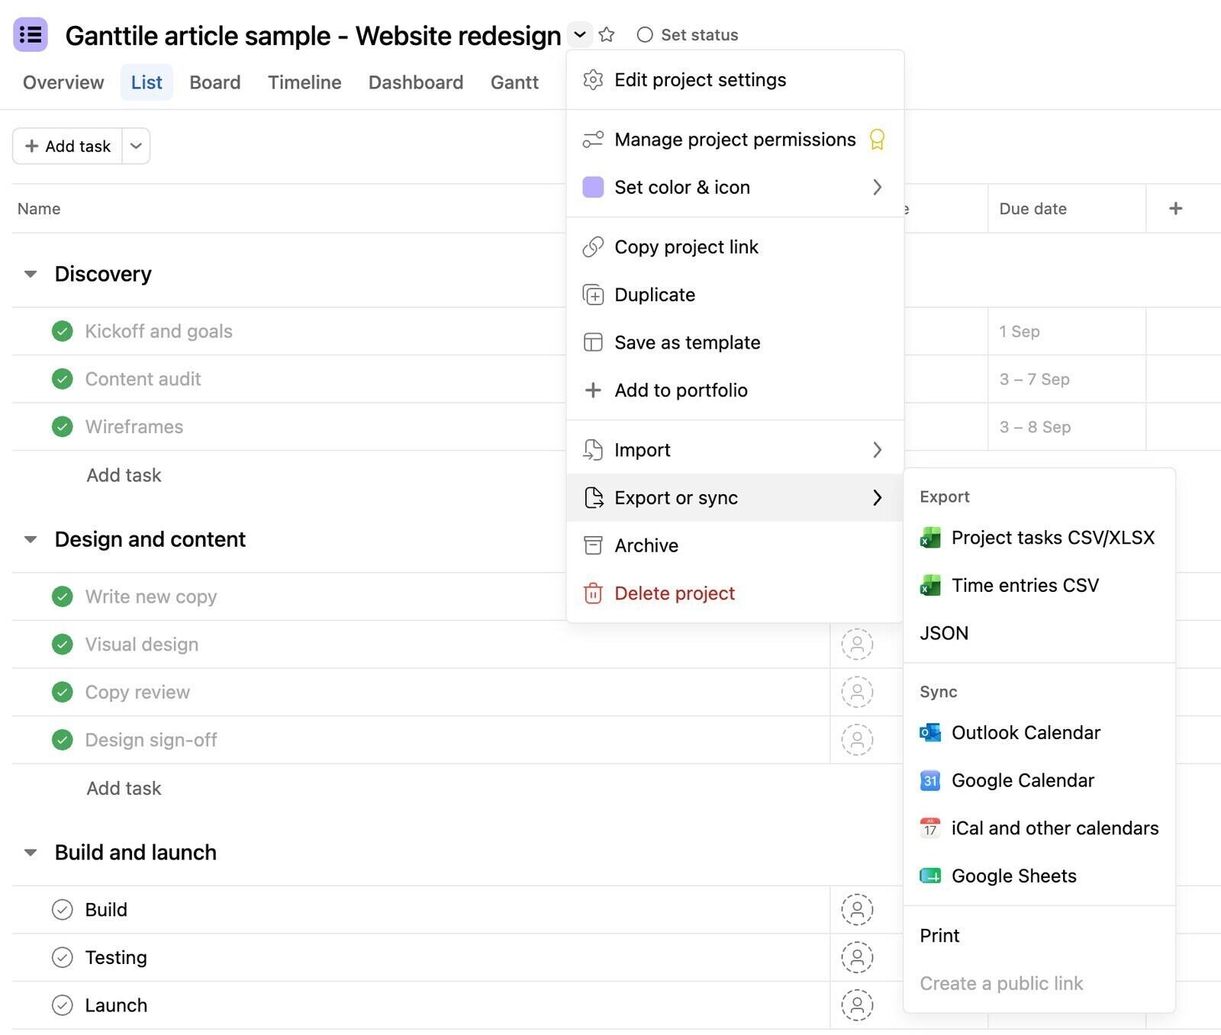The height and width of the screenshot is (1035, 1221).
Task: Click the Google Sheets icon
Action: (x=930, y=876)
